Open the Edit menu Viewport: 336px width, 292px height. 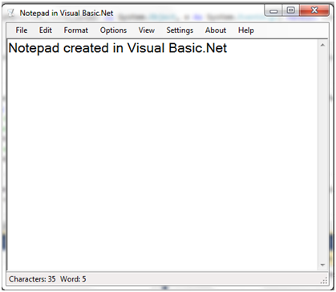(x=46, y=30)
